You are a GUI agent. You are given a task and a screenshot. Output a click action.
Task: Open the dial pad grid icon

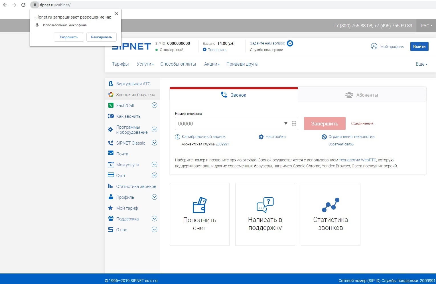(294, 123)
